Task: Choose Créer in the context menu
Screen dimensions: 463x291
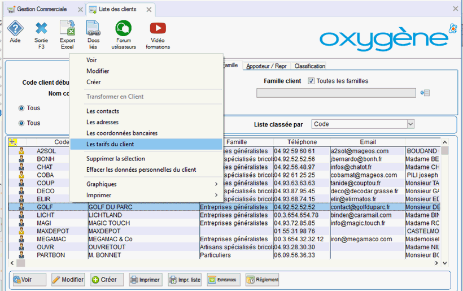Action: 146,82
